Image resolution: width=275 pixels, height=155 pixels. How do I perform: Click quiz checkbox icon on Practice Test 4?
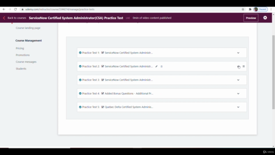103,93
